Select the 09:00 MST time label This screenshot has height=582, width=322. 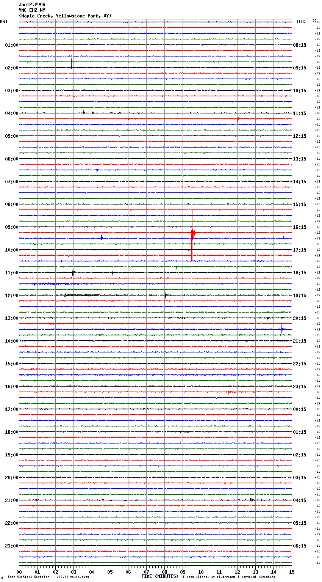12,227
